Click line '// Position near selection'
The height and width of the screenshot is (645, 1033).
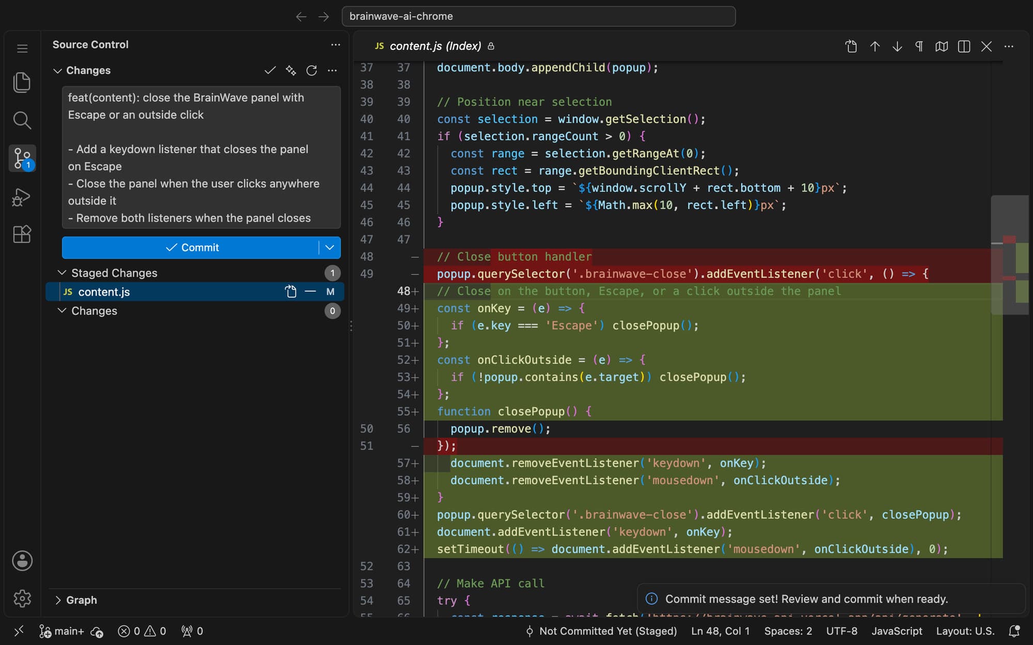pyautogui.click(x=524, y=102)
